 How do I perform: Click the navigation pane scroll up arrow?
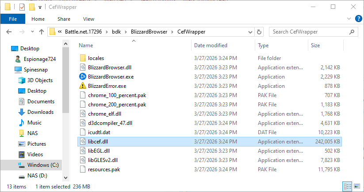66,44
